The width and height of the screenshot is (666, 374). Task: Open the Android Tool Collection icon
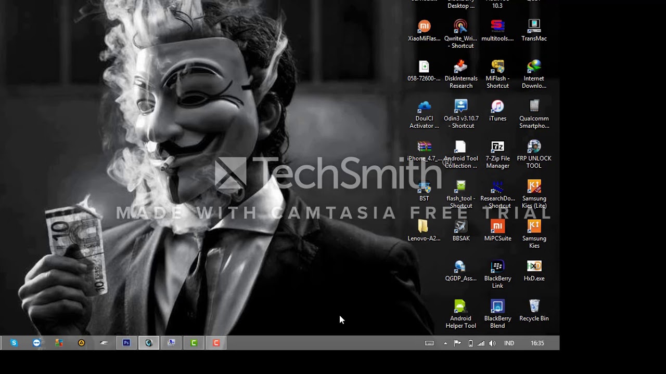point(460,154)
